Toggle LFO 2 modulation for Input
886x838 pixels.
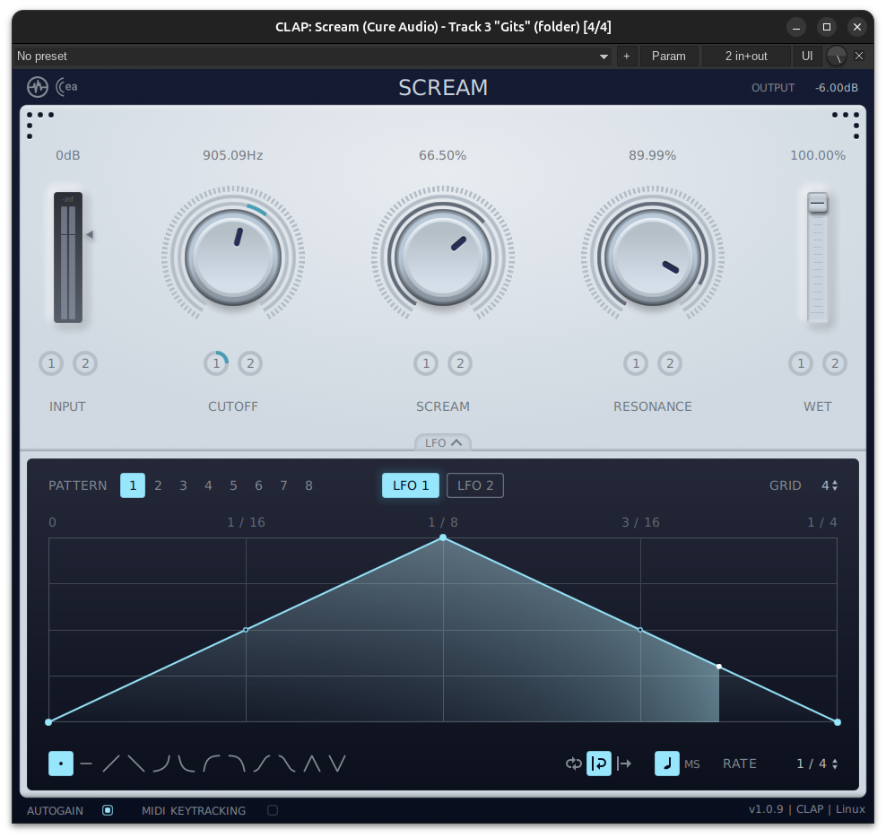tap(85, 363)
